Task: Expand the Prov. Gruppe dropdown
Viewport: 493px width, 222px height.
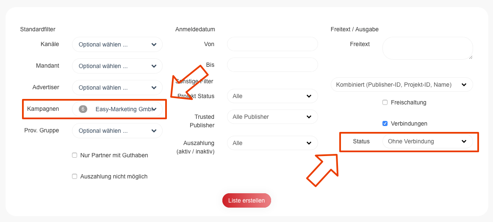Action: point(117,131)
